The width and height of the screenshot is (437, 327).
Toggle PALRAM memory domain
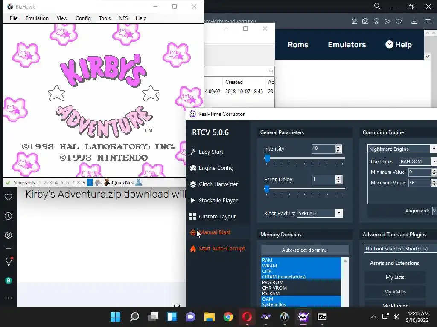point(301,293)
